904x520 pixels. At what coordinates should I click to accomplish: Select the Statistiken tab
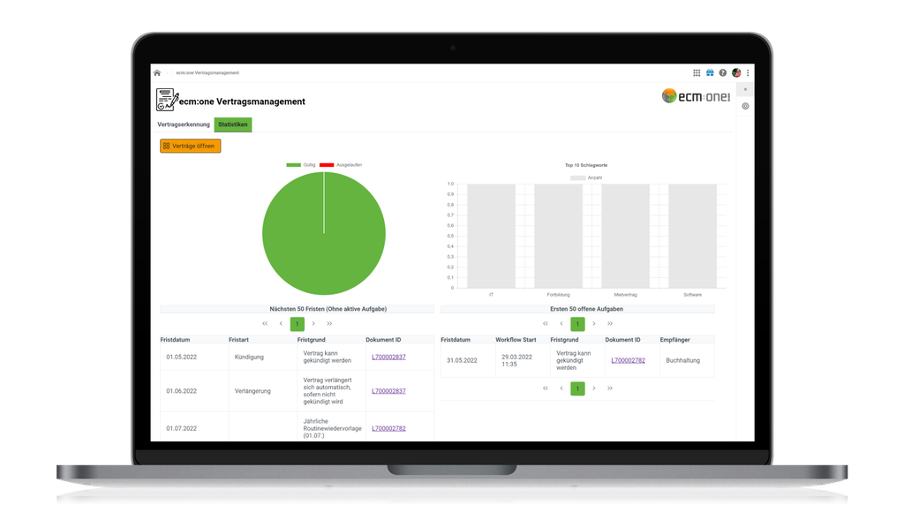pos(233,124)
